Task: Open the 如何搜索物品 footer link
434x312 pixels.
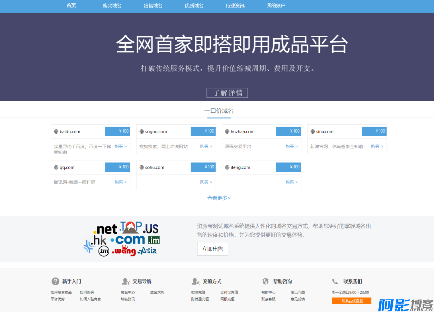Action: coord(61,292)
